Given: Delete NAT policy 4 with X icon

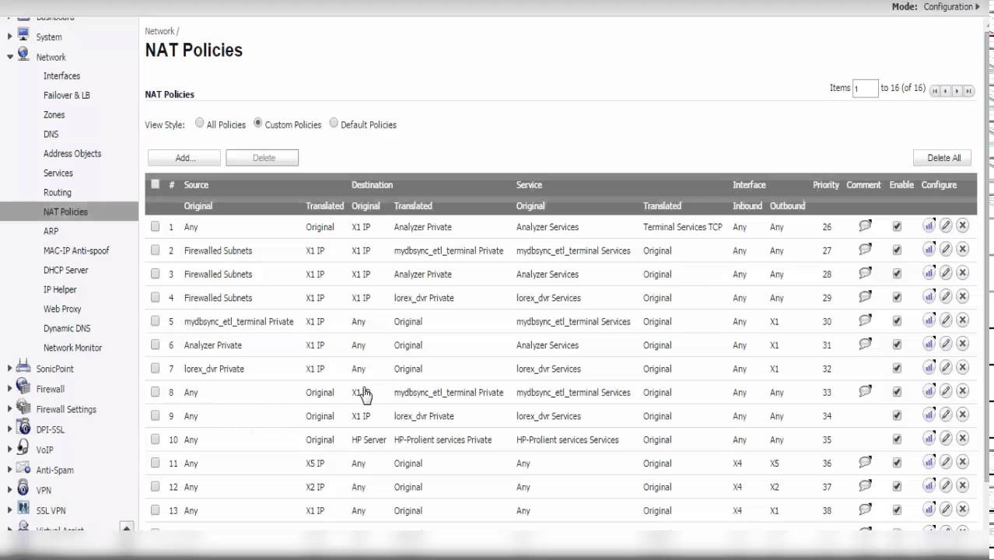Looking at the screenshot, I should click(x=962, y=296).
